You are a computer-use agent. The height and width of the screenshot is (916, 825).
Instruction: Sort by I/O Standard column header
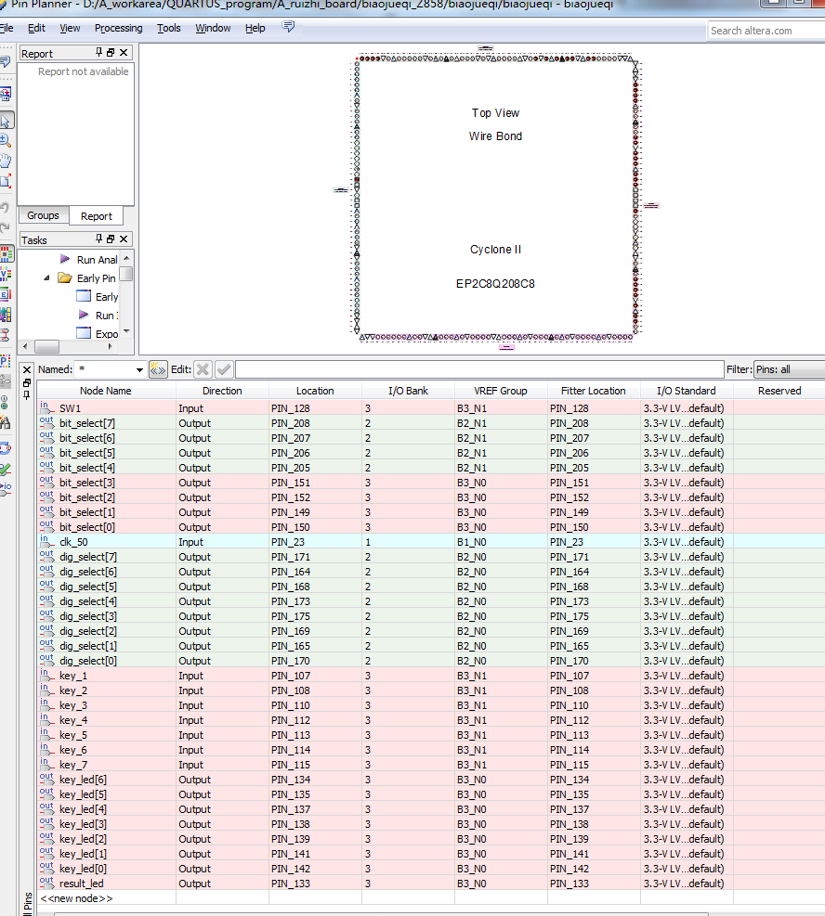coord(687,391)
